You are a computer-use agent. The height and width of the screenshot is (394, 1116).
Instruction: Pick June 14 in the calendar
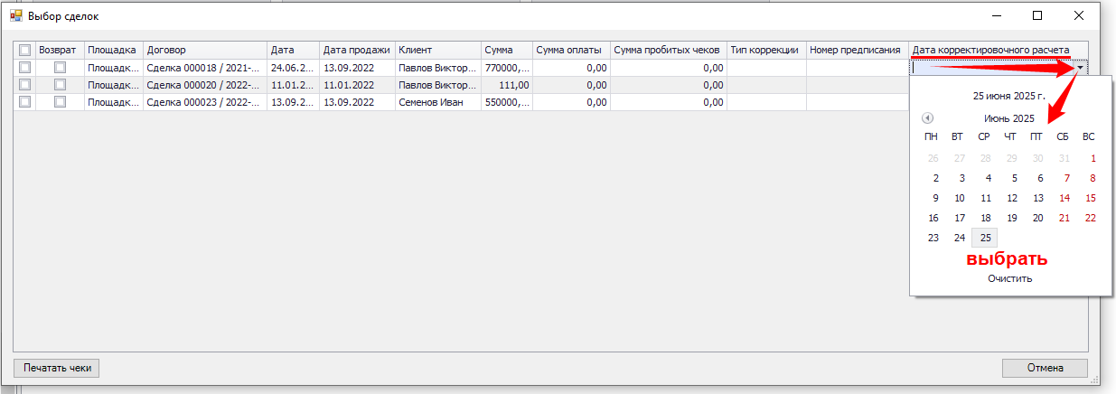click(x=1064, y=198)
